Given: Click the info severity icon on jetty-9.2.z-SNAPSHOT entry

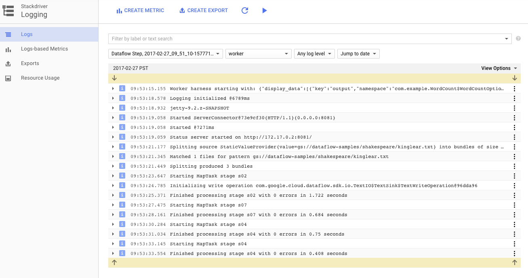Looking at the screenshot, I should 122,108.
